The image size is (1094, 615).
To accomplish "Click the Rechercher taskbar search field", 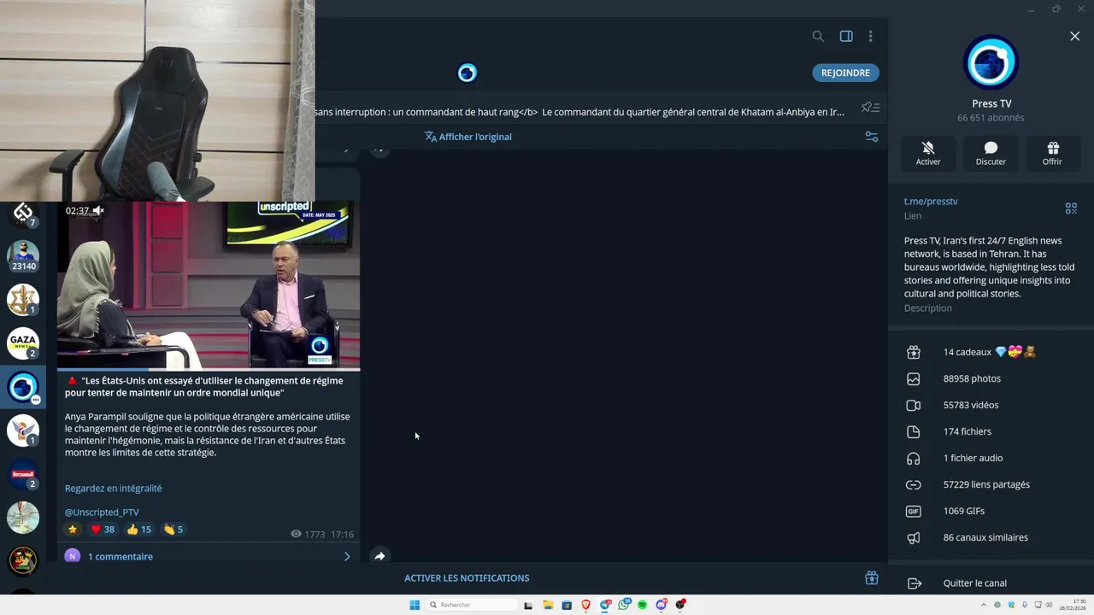I will click(x=473, y=605).
